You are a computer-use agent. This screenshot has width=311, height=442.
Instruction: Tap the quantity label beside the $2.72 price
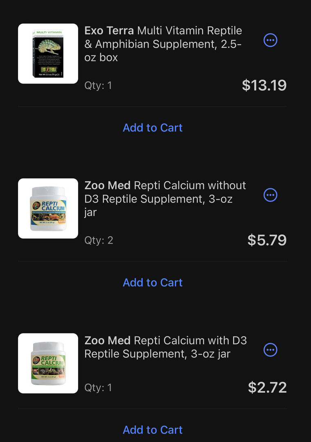pos(98,388)
